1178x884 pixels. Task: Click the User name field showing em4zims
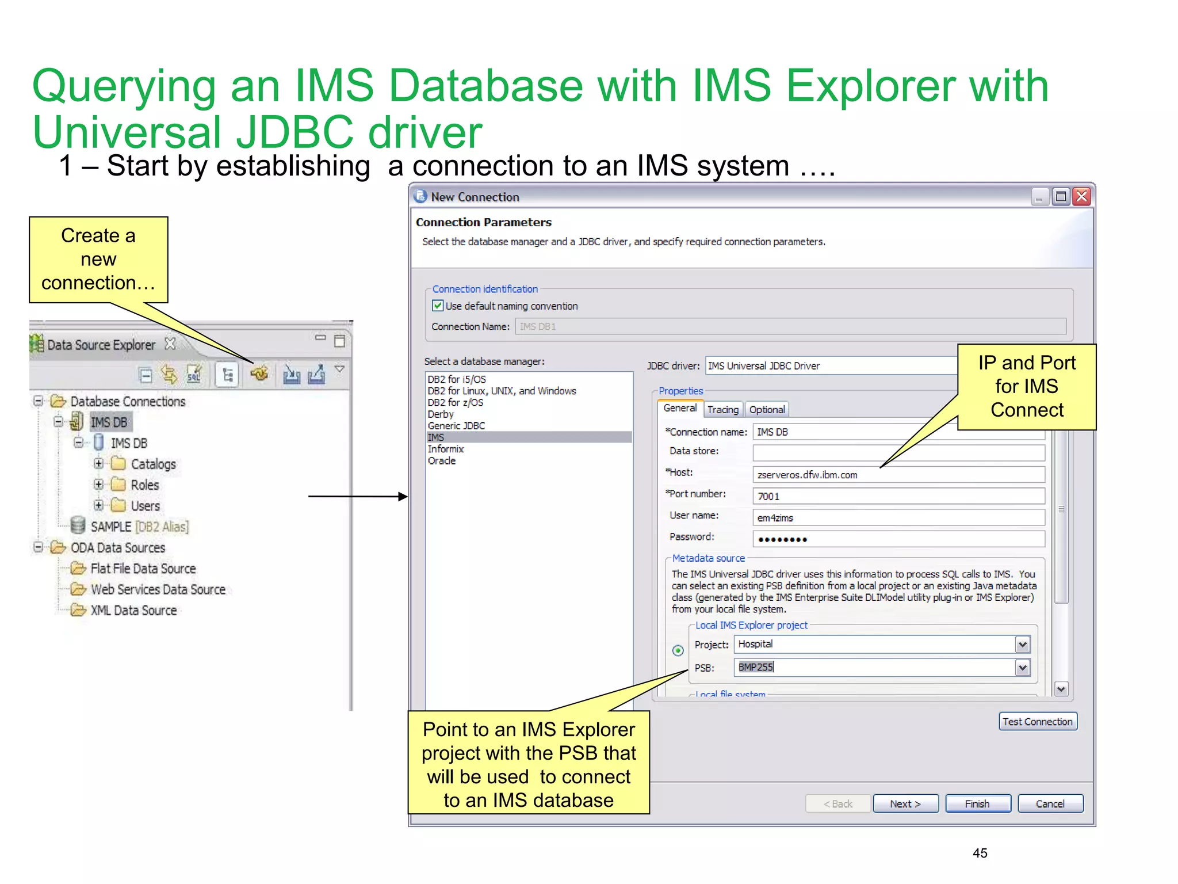[898, 517]
